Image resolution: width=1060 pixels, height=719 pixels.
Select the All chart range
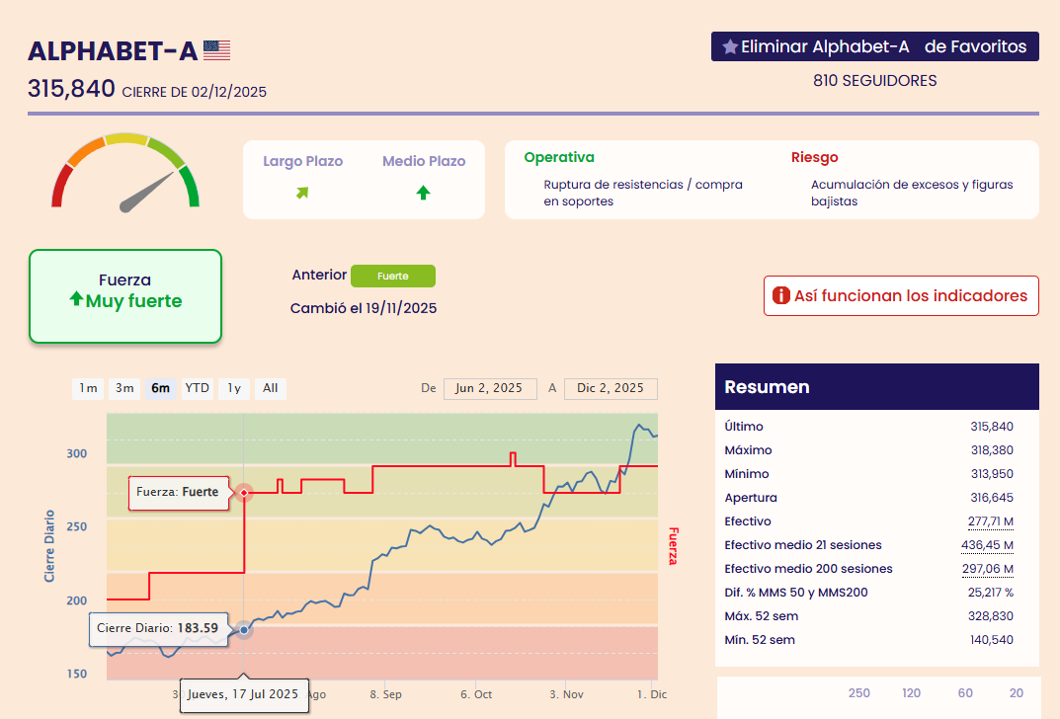click(x=271, y=388)
